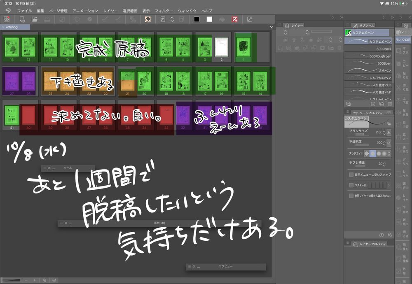
Task: Select the さらペン sub tool
Action: click(x=368, y=71)
